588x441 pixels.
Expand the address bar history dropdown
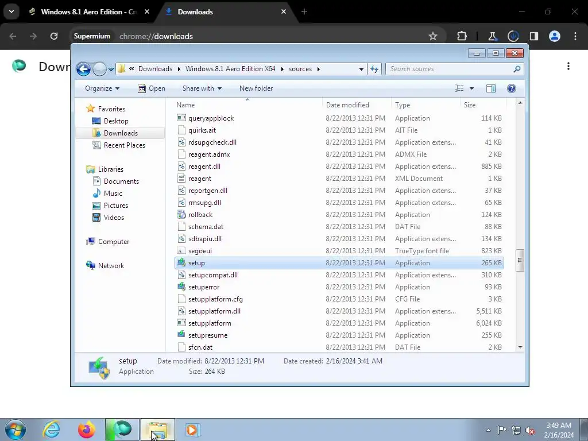click(x=361, y=69)
